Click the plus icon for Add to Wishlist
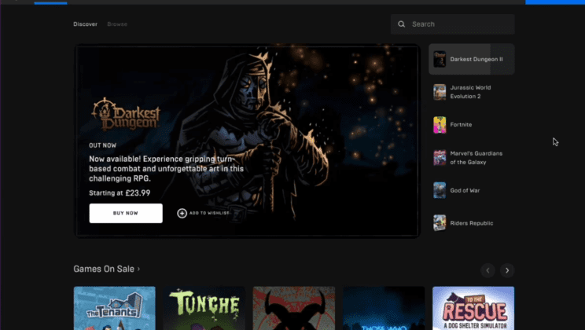The height and width of the screenshot is (330, 585). click(x=182, y=213)
